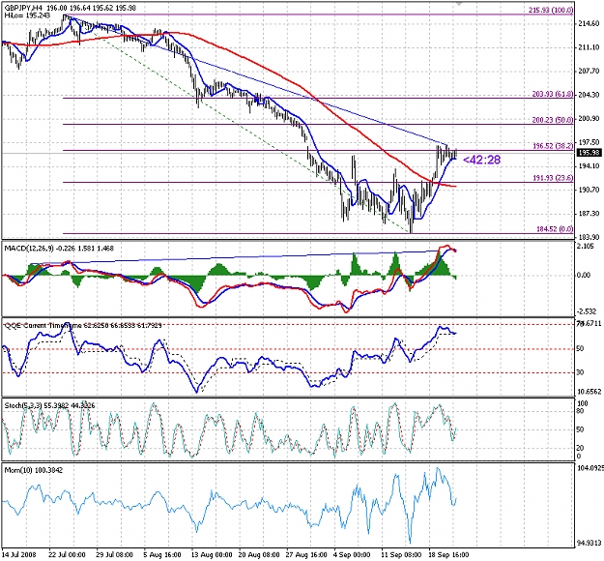Click the 13 Aug 00:00 time axis label

point(212,555)
